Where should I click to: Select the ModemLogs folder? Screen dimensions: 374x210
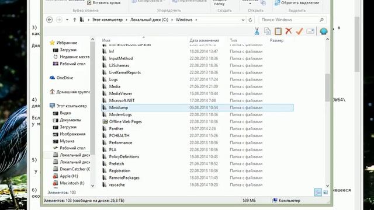pyautogui.click(x=120, y=114)
